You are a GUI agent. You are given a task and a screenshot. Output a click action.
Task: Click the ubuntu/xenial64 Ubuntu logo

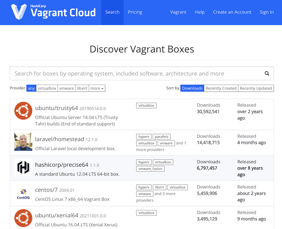(x=23, y=218)
